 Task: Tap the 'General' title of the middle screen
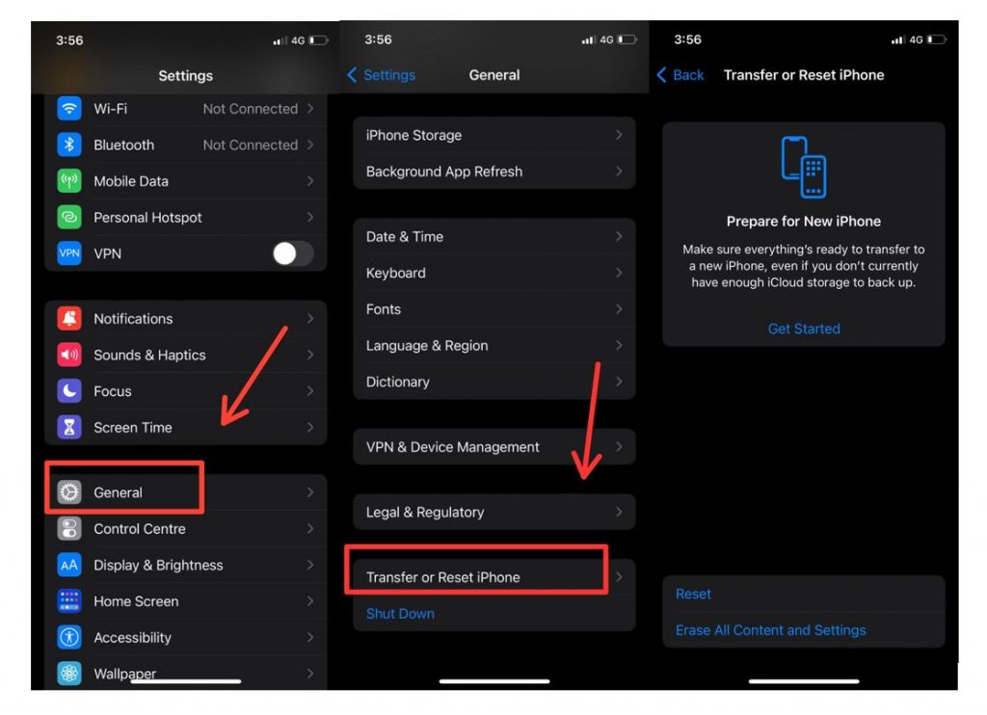click(494, 75)
